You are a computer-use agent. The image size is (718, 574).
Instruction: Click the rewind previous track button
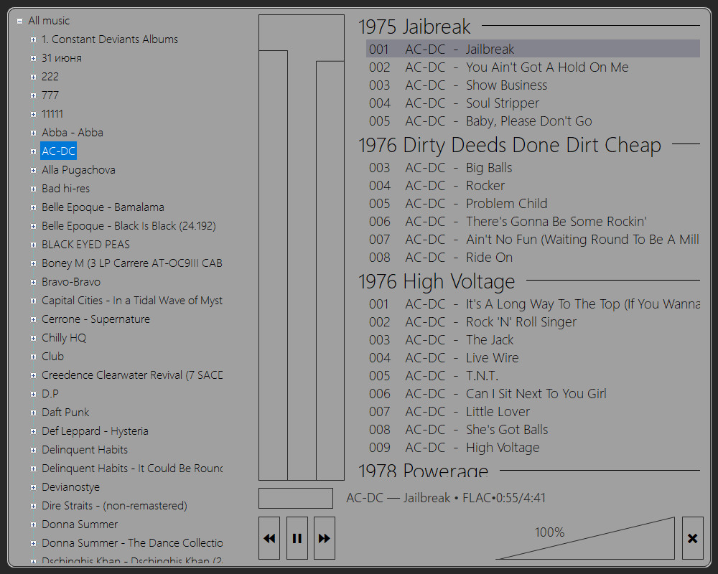pyautogui.click(x=269, y=538)
